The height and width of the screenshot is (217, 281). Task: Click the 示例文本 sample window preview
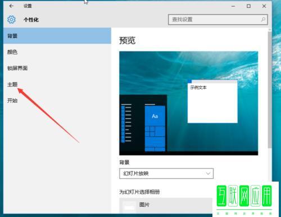pyautogui.click(x=212, y=101)
